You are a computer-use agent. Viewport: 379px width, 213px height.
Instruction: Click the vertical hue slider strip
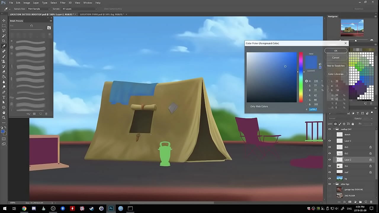click(301, 77)
